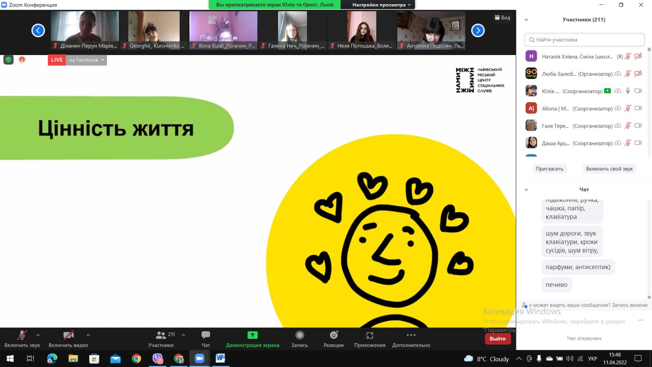The height and width of the screenshot is (367, 652).
Task: Toggle muted microphone icon for Люба Залюб
Action: tap(628, 73)
